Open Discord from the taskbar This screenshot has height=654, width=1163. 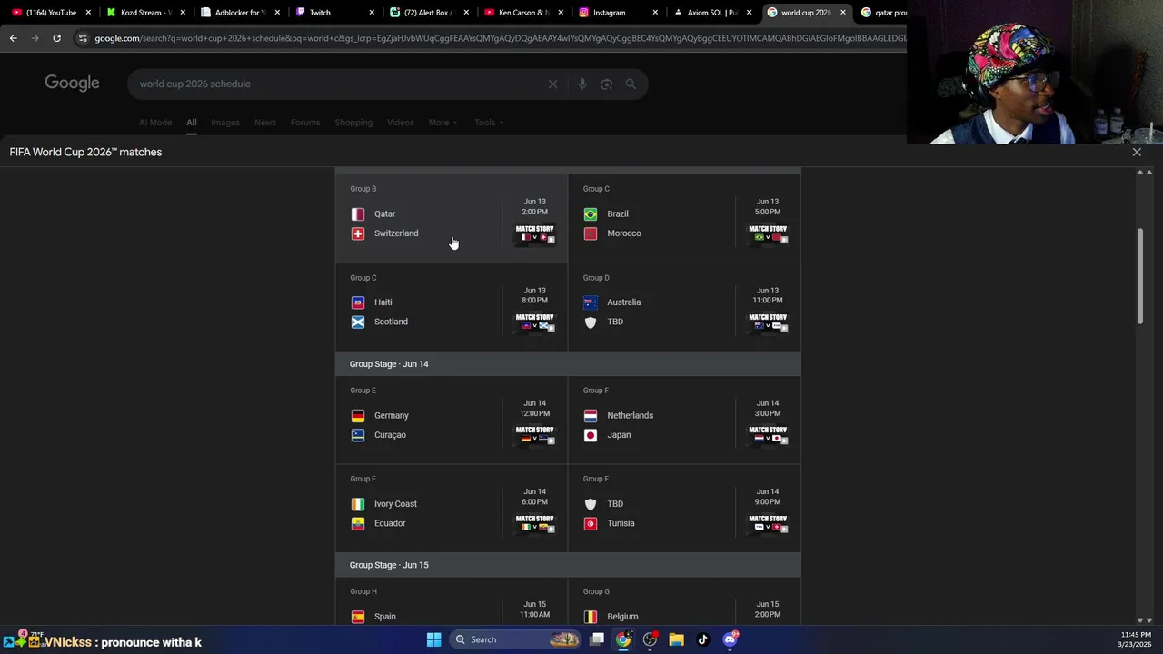click(x=730, y=639)
